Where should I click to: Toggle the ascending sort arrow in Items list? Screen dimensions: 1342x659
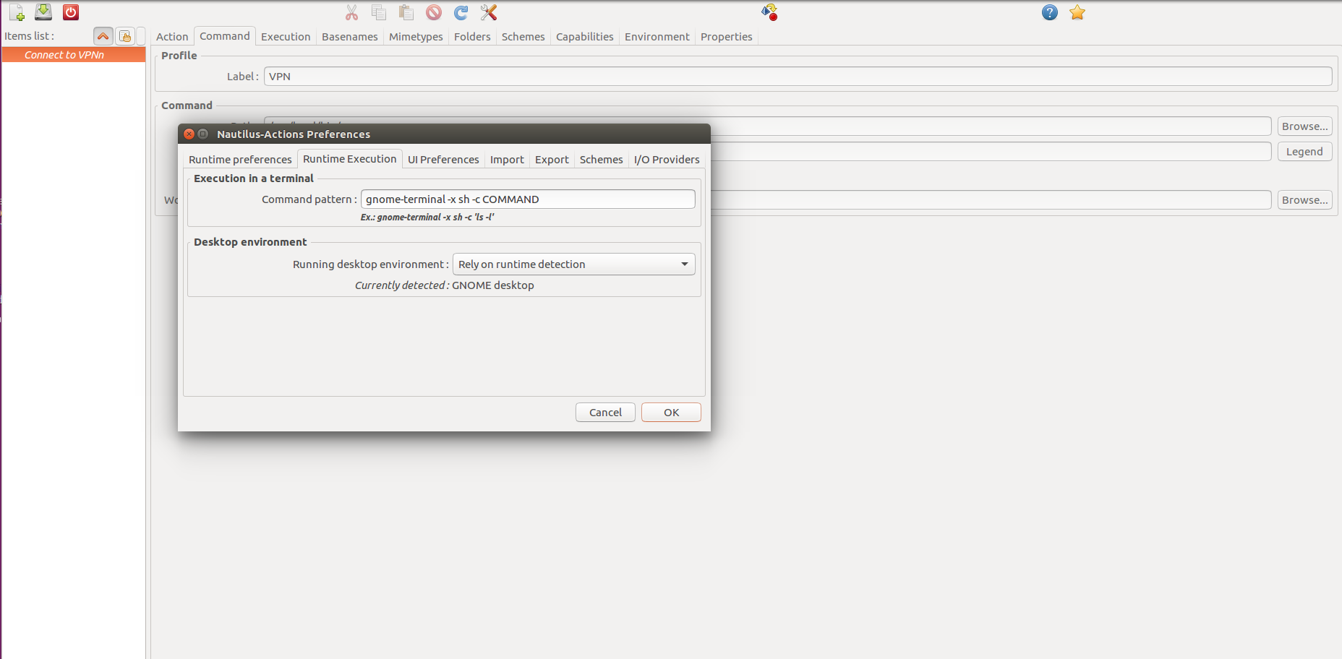point(103,36)
